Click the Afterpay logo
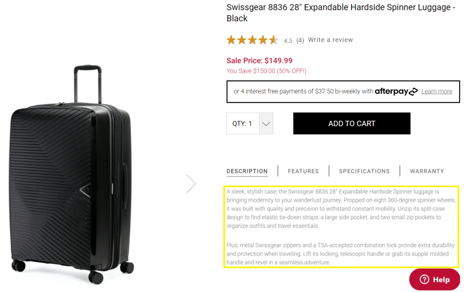Image resolution: width=469 pixels, height=292 pixels. [x=396, y=91]
